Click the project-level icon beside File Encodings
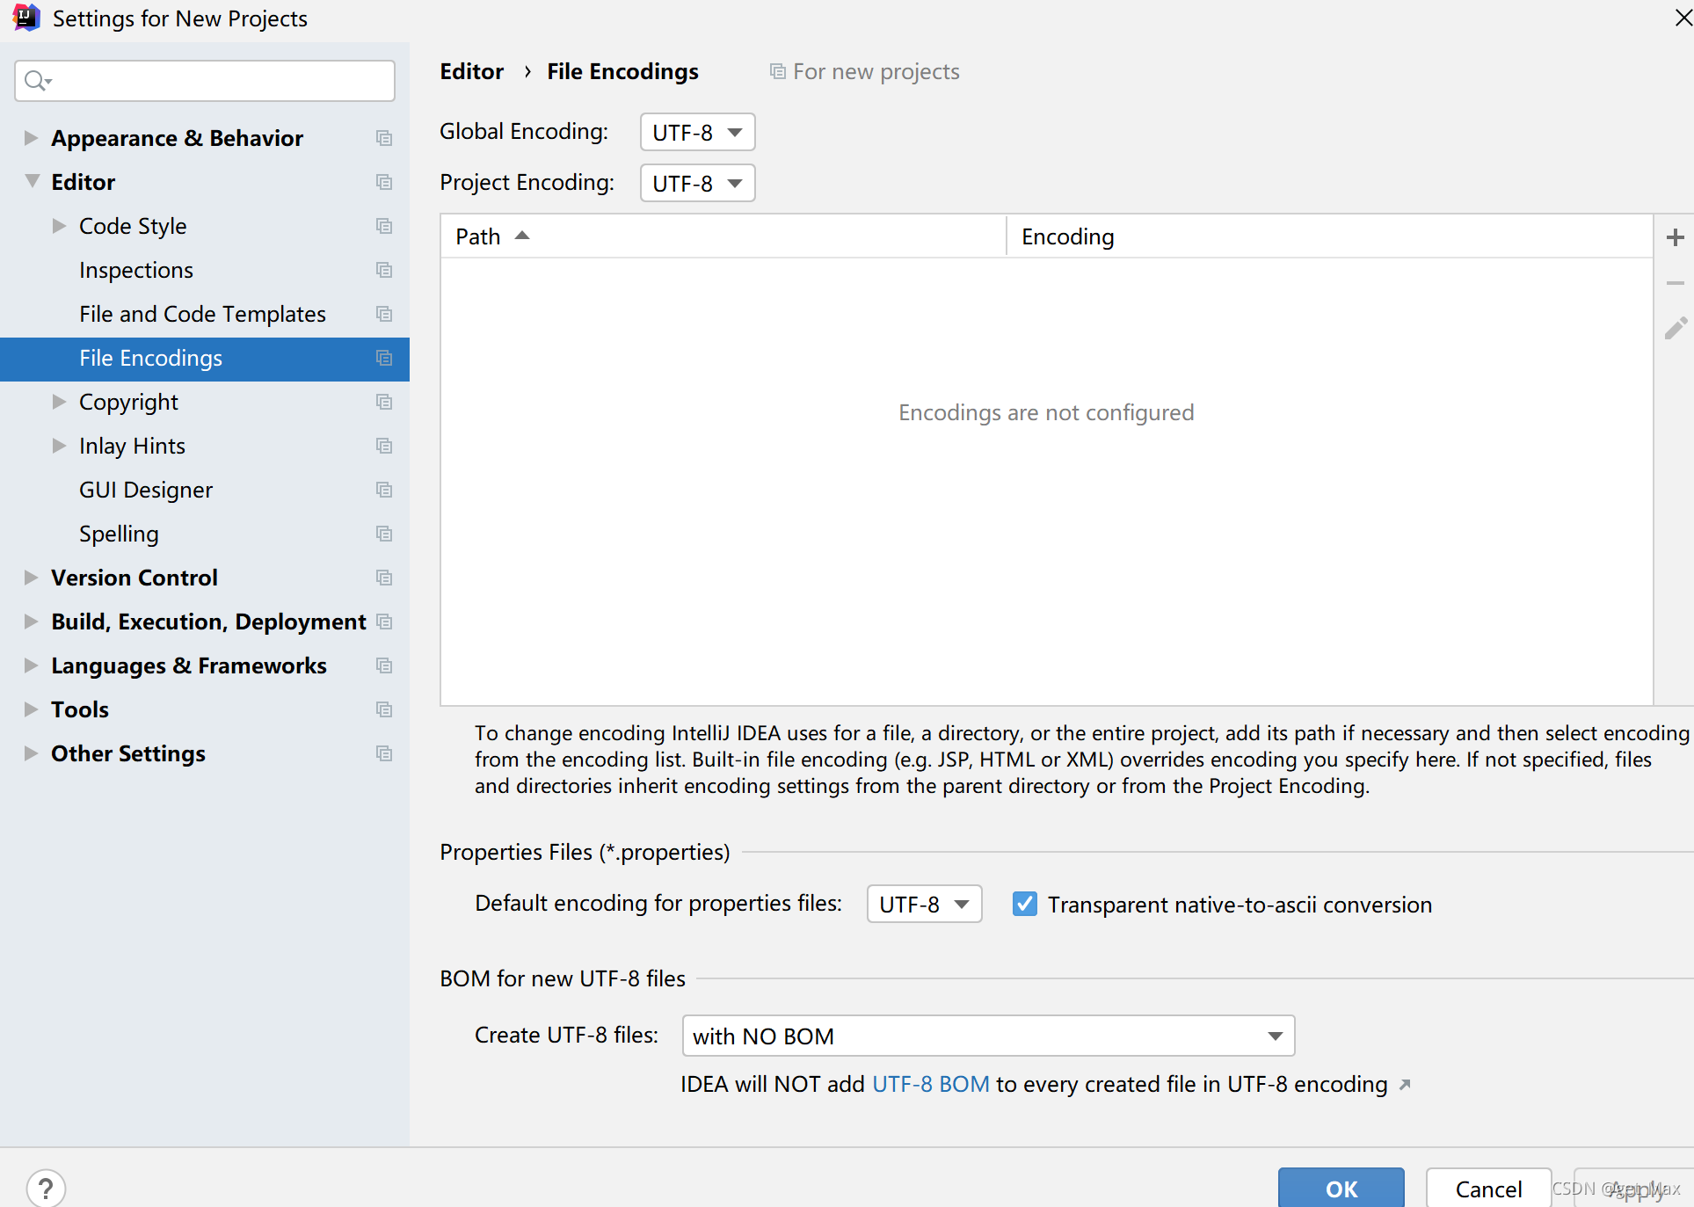 pyautogui.click(x=384, y=358)
